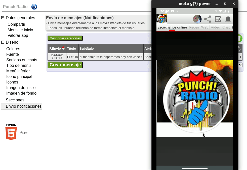Click the 'El titulo' table cell
The height and width of the screenshot is (170, 247).
point(72,57)
